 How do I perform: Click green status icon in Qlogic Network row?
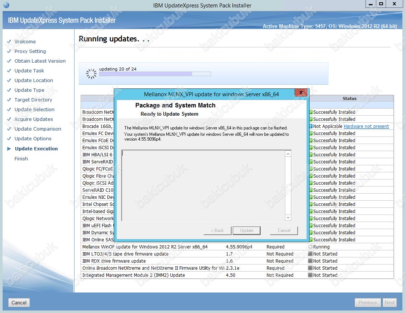coord(311,218)
